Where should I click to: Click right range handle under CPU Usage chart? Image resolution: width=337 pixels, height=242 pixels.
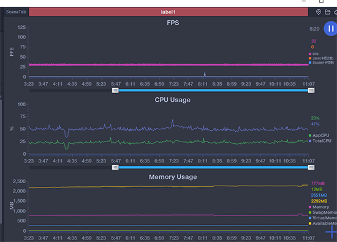(x=311, y=167)
